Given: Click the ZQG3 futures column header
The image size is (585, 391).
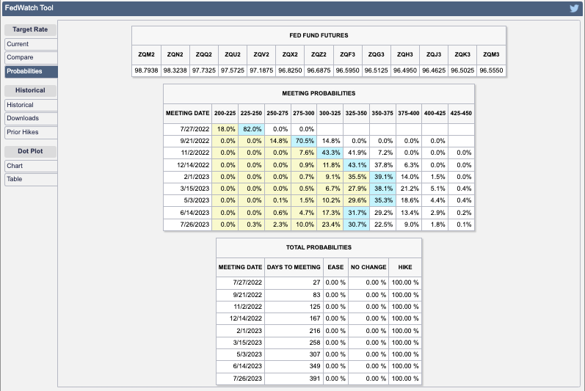Looking at the screenshot, I should (x=376, y=54).
